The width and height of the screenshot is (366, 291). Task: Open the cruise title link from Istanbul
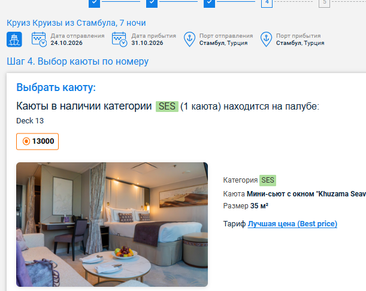click(76, 23)
